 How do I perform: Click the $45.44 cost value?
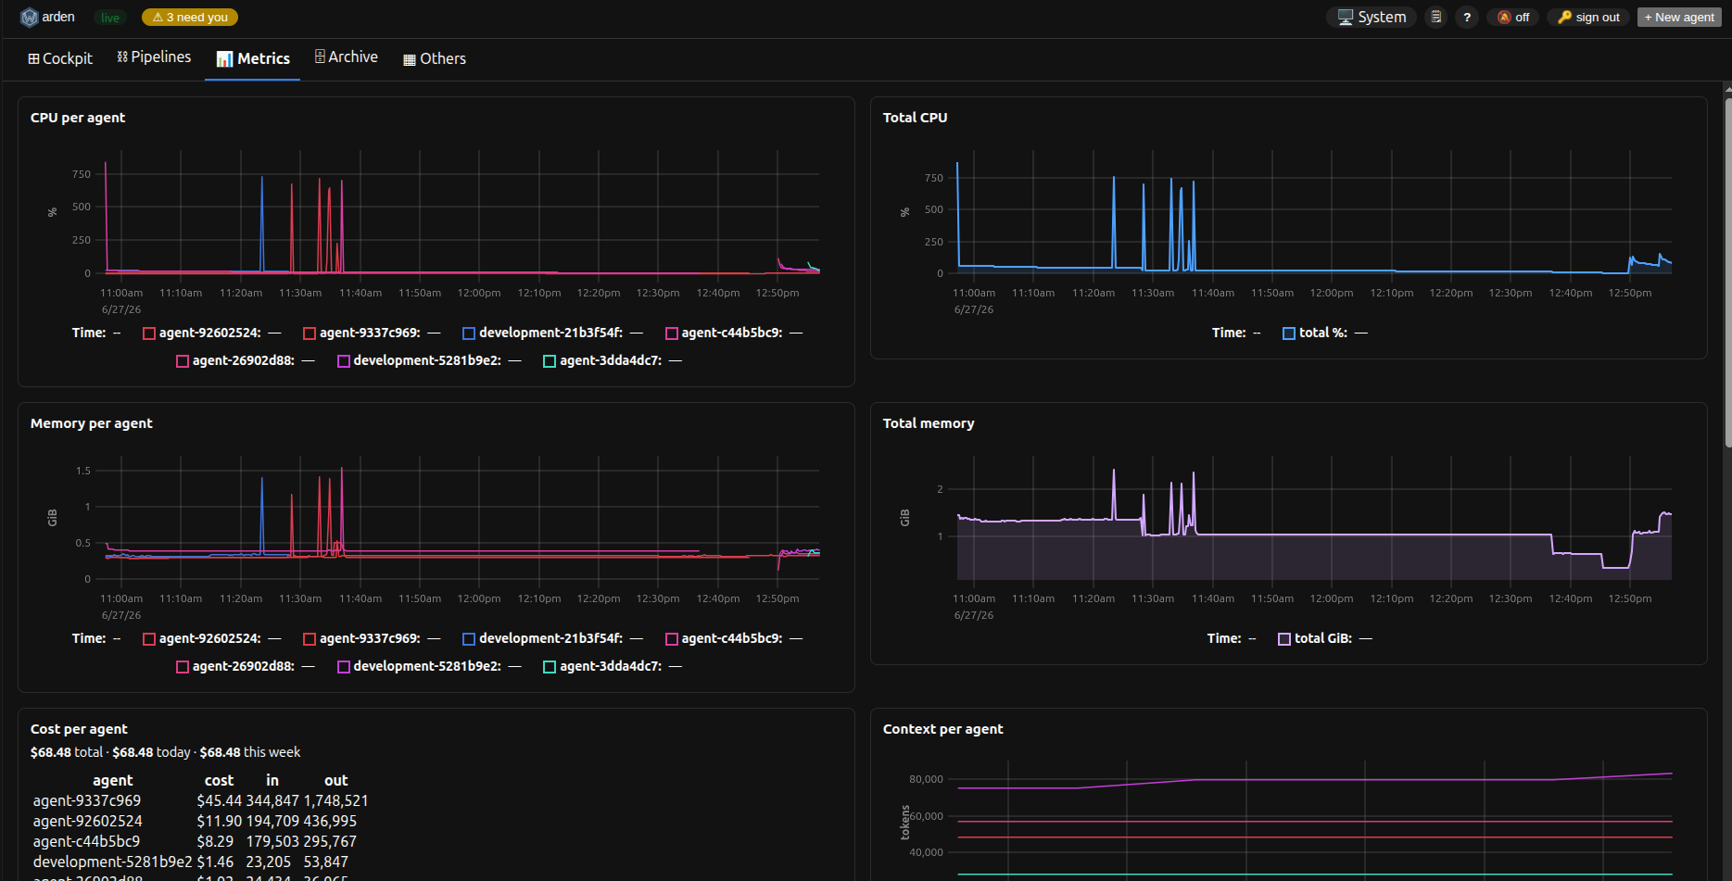point(219,800)
